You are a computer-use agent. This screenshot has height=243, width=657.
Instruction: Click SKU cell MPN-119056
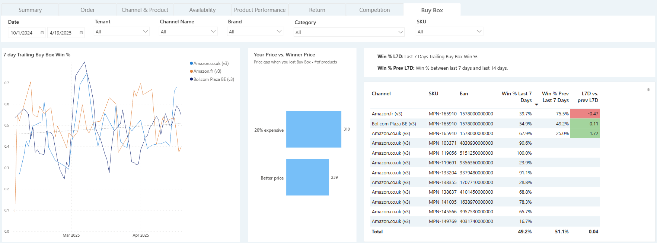[443, 153]
